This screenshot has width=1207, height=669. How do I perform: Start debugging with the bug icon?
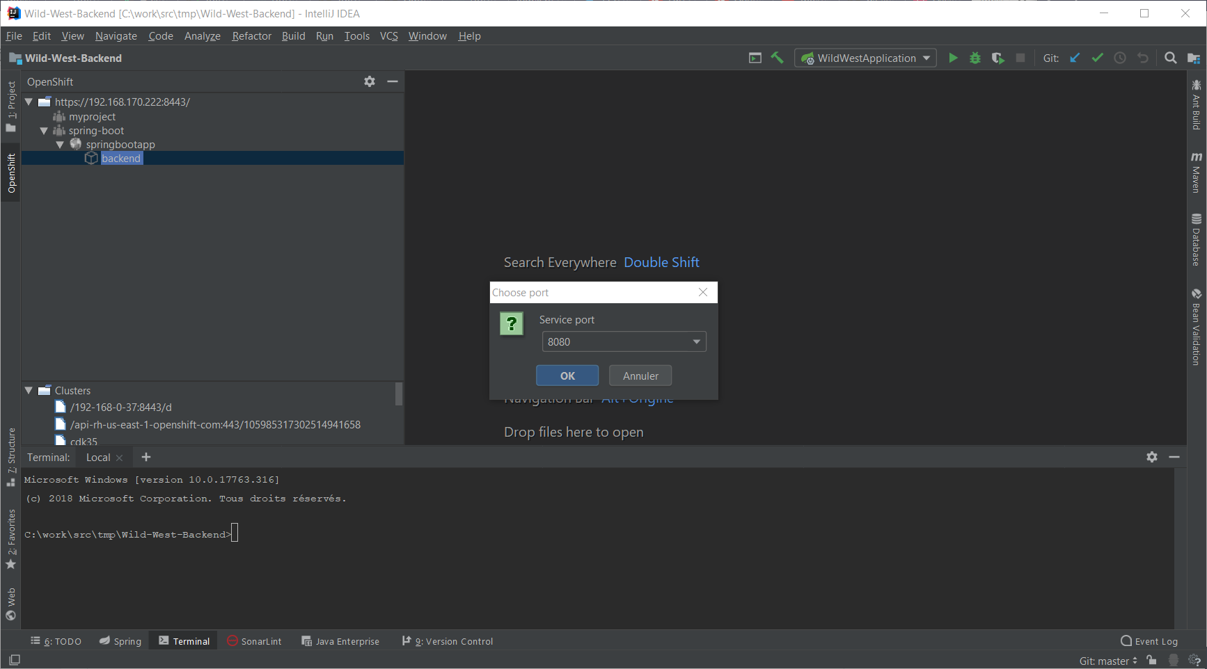[975, 58]
